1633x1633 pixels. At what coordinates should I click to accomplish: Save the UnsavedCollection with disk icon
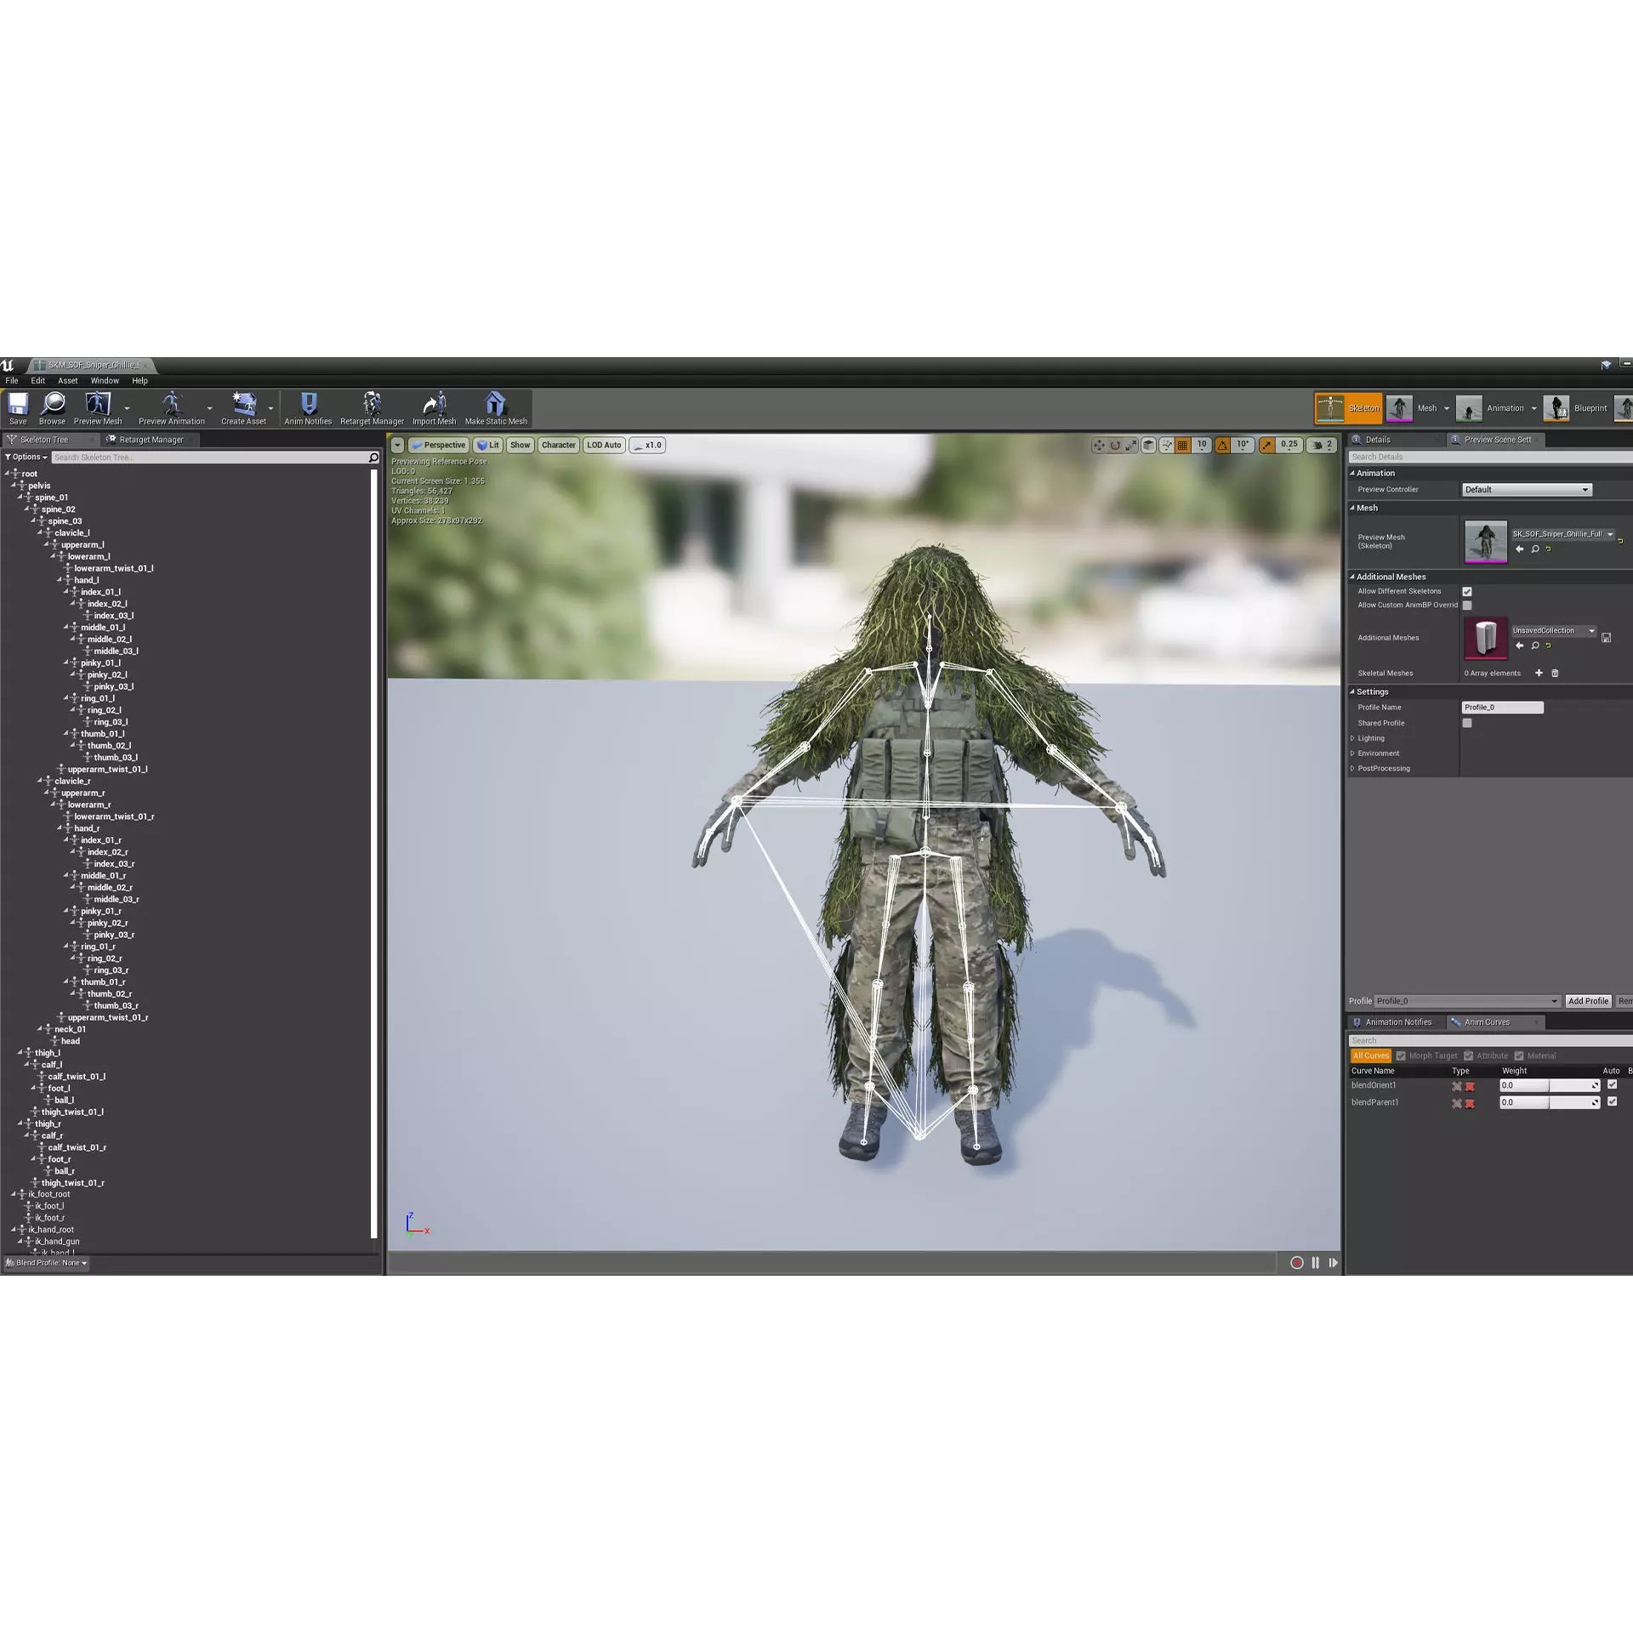(x=1606, y=638)
